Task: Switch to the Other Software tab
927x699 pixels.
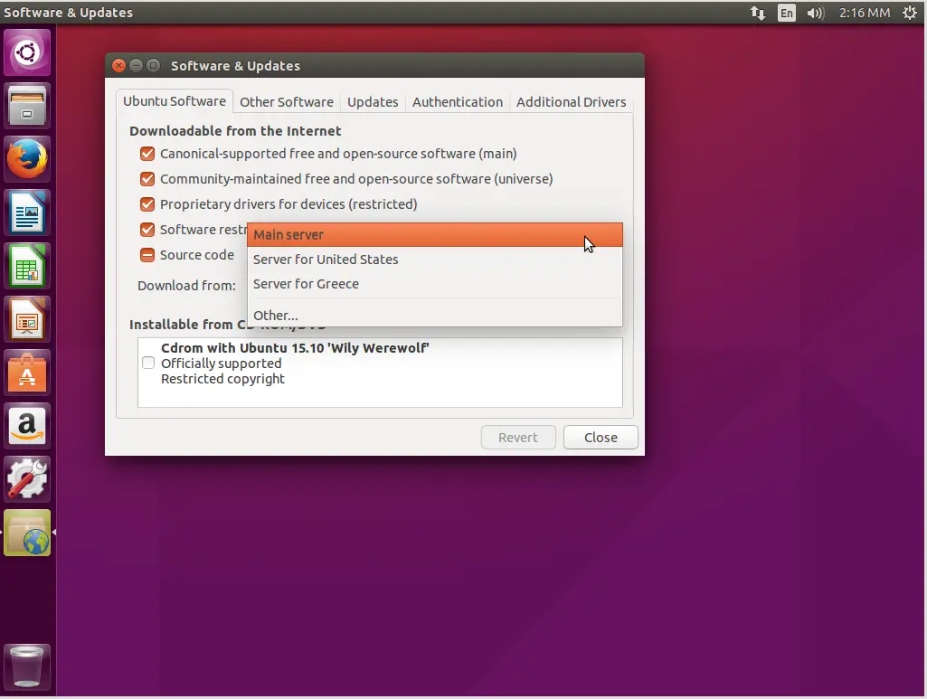Action: point(287,102)
